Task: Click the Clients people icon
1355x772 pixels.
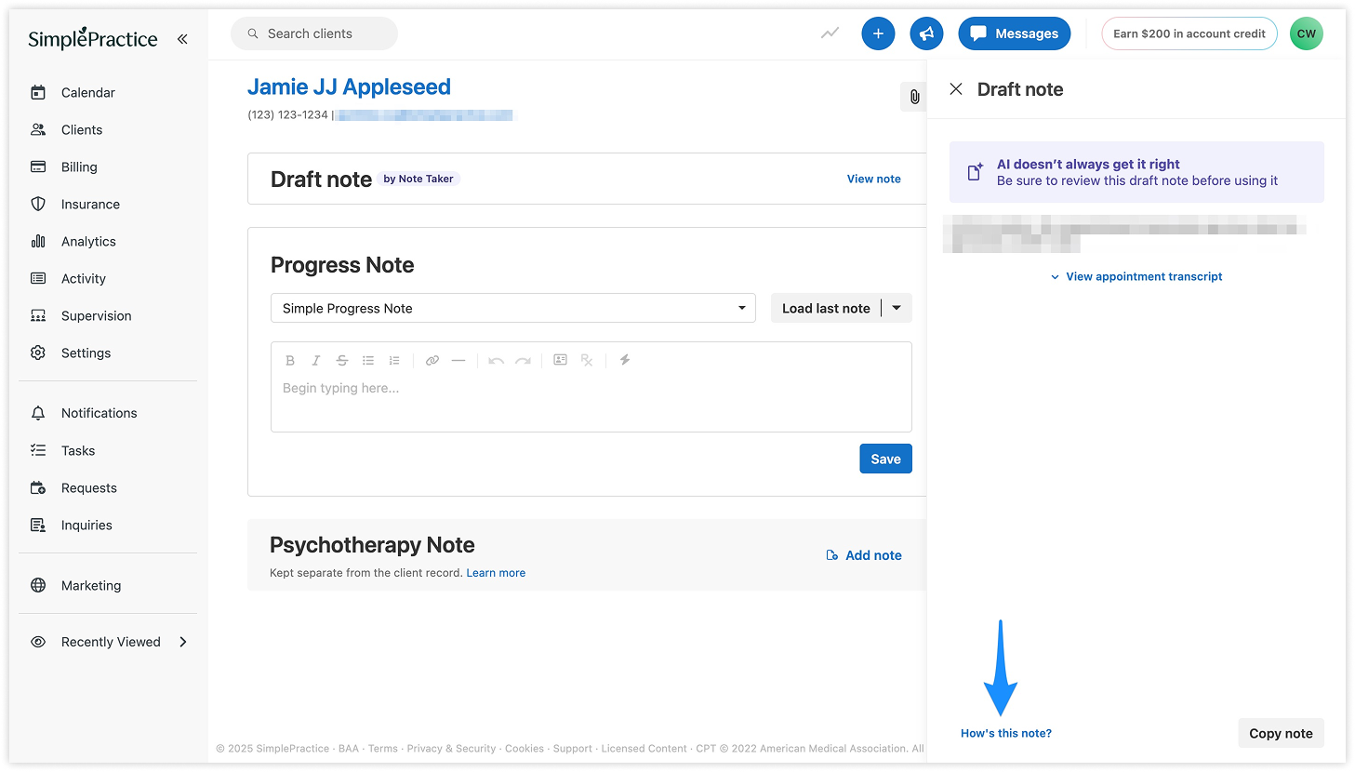Action: [38, 129]
